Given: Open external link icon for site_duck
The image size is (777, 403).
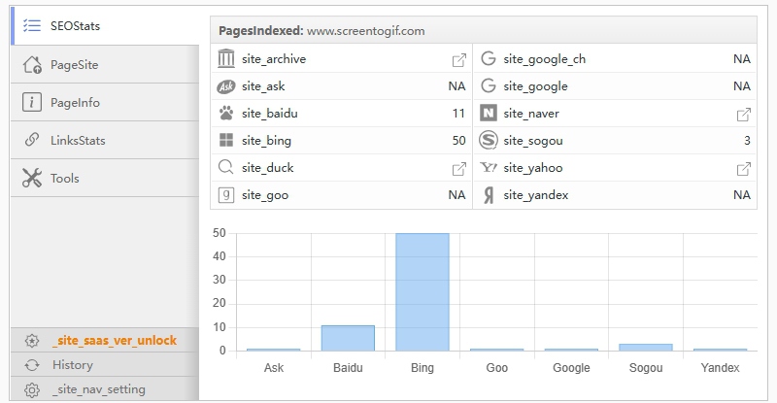Looking at the screenshot, I should point(459,169).
